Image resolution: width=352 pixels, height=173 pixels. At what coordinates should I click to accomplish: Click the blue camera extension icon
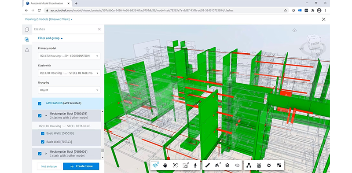(300, 10)
